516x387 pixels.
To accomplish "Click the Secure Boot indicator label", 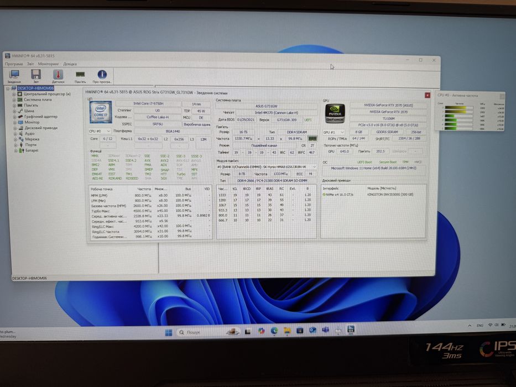I will click(388, 162).
